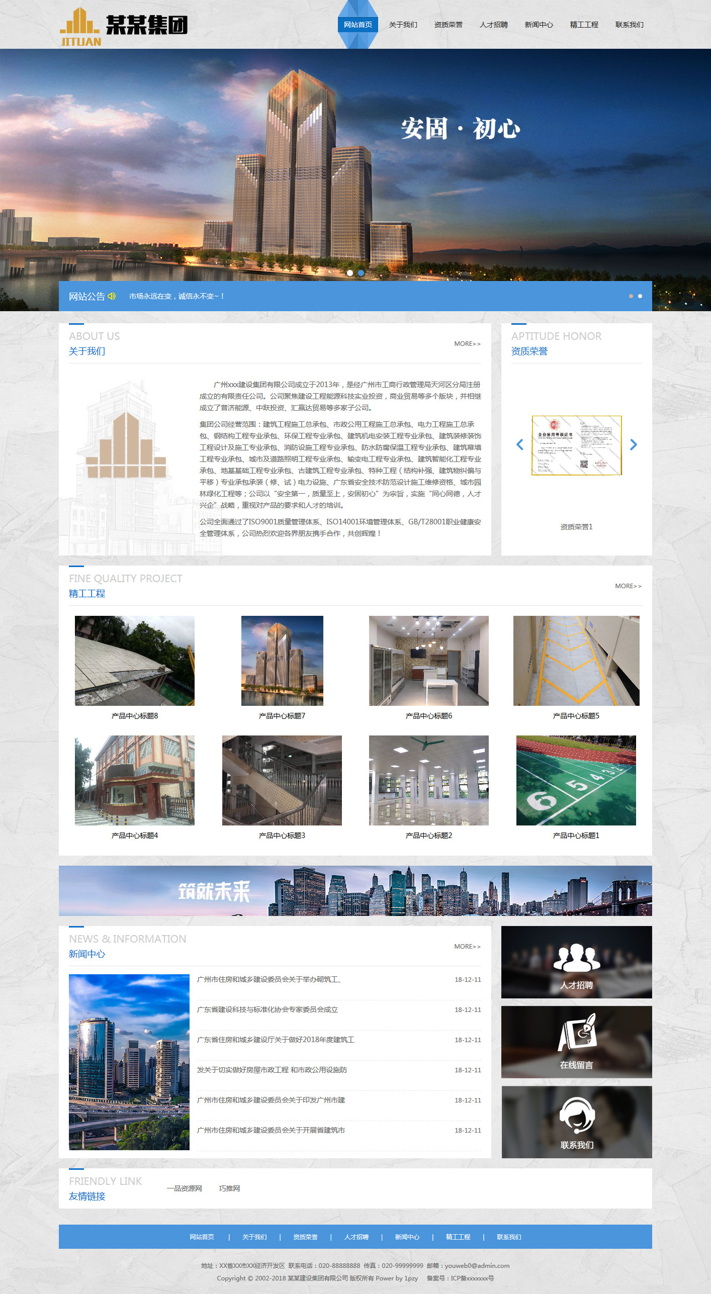Click friendly link 巧推网
Viewport: 711px width, 1294px height.
[229, 1188]
